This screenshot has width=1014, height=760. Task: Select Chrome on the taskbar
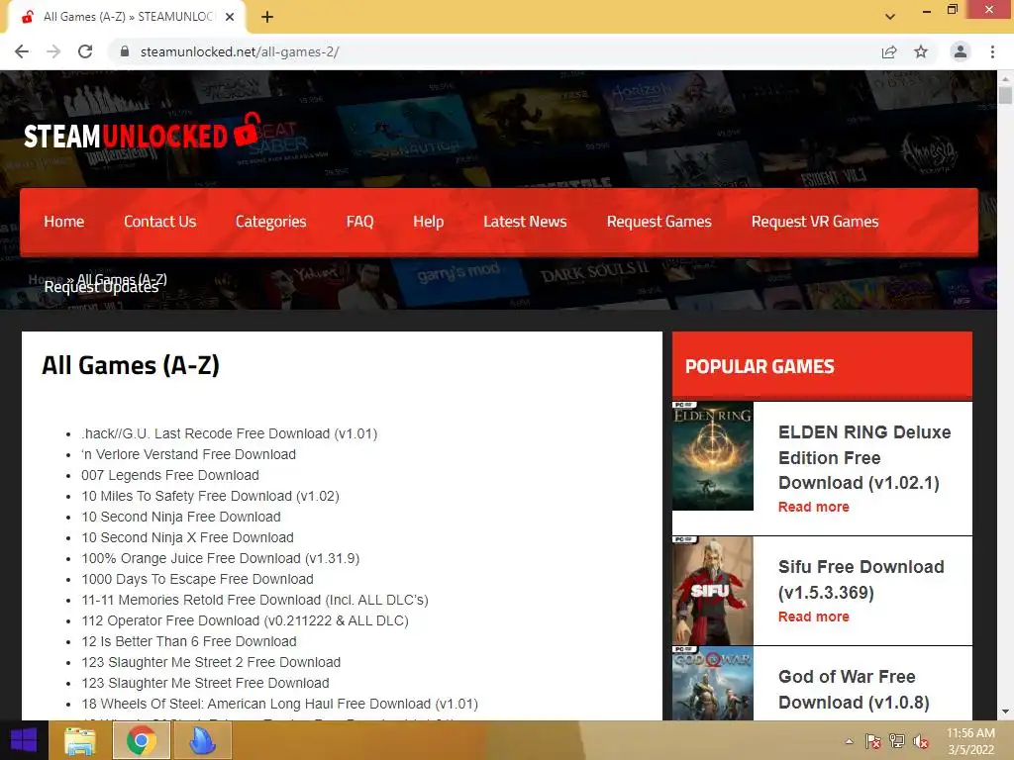(141, 740)
